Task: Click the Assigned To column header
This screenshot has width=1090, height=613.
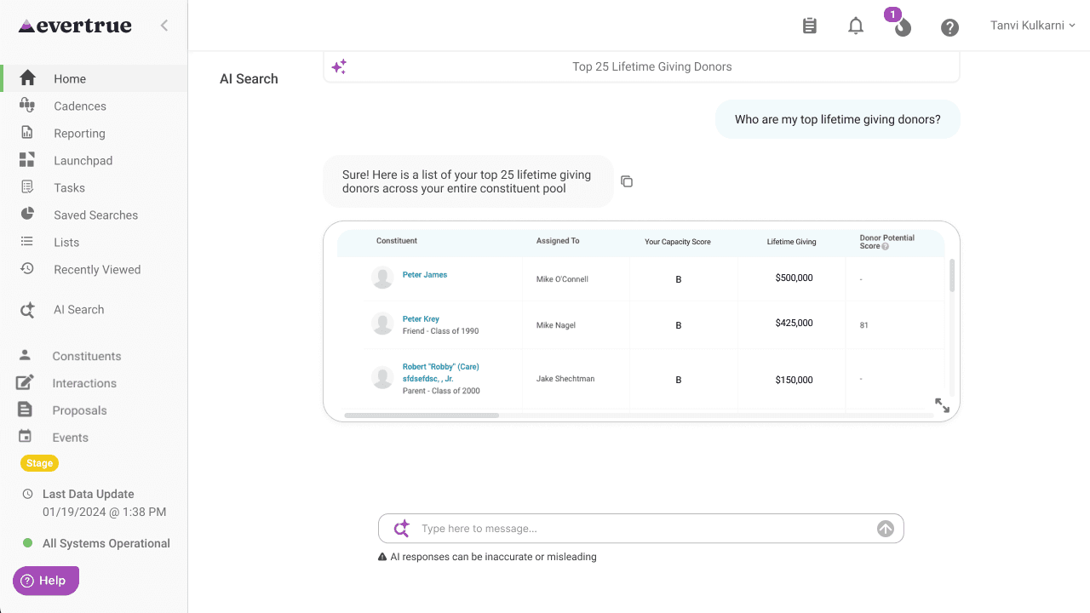Action: pyautogui.click(x=558, y=241)
